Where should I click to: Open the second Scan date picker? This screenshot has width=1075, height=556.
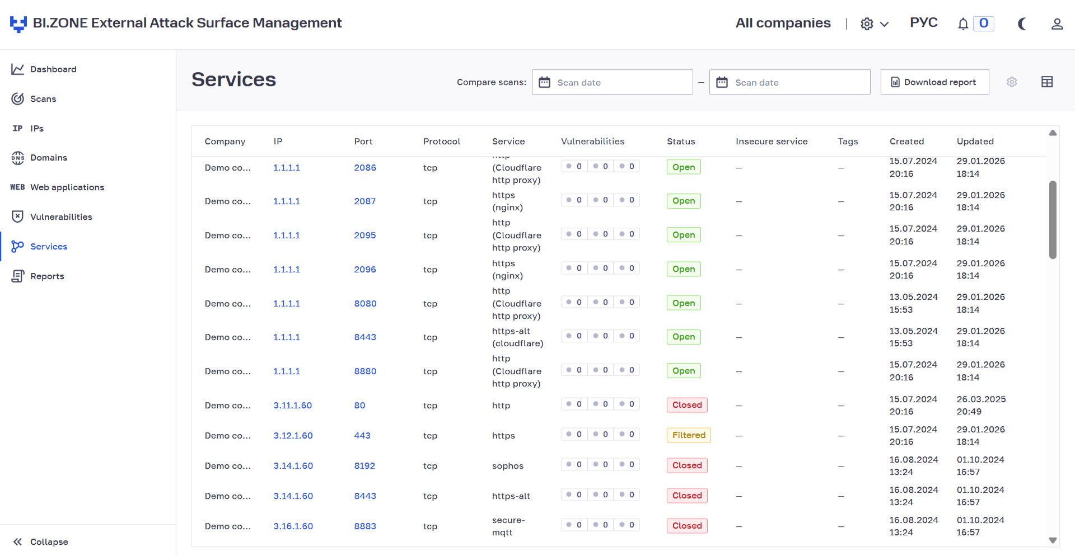coord(790,82)
